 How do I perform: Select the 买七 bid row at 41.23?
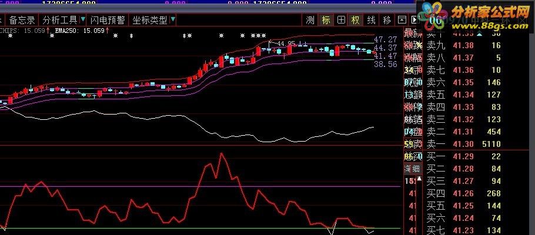pos(464,230)
